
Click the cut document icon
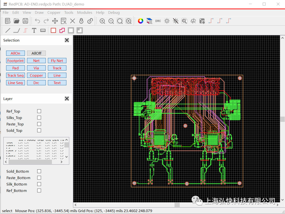coord(64,21)
